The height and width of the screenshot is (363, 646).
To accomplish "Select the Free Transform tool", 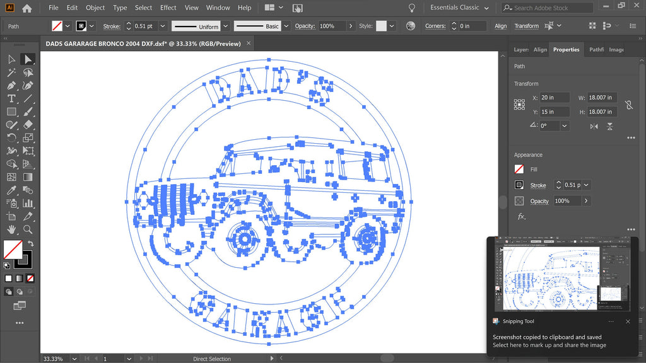I will coord(28,151).
